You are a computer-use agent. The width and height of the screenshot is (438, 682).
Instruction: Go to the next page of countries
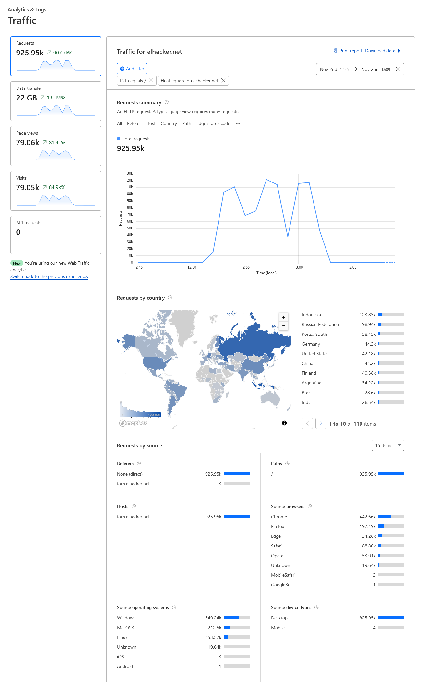(x=321, y=423)
